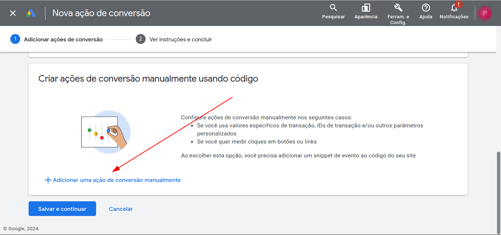
Task: Close the new conversion action dialog
Action: (13, 13)
